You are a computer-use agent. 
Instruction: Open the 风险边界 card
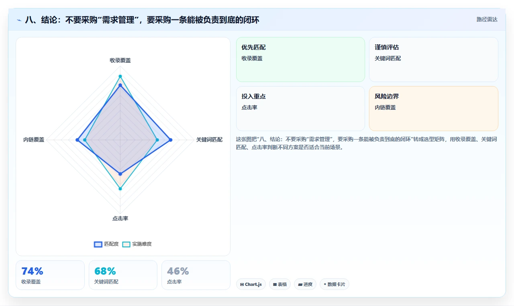(x=434, y=109)
